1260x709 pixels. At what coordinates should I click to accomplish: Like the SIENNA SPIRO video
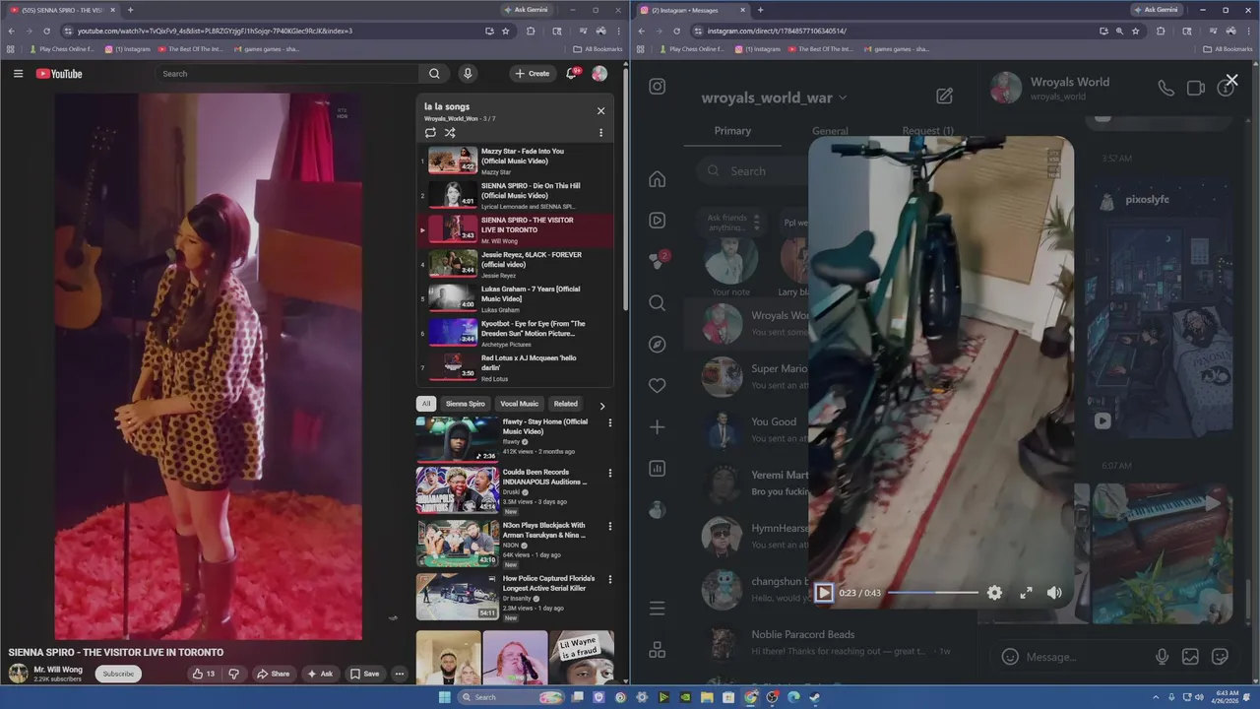pyautogui.click(x=204, y=674)
